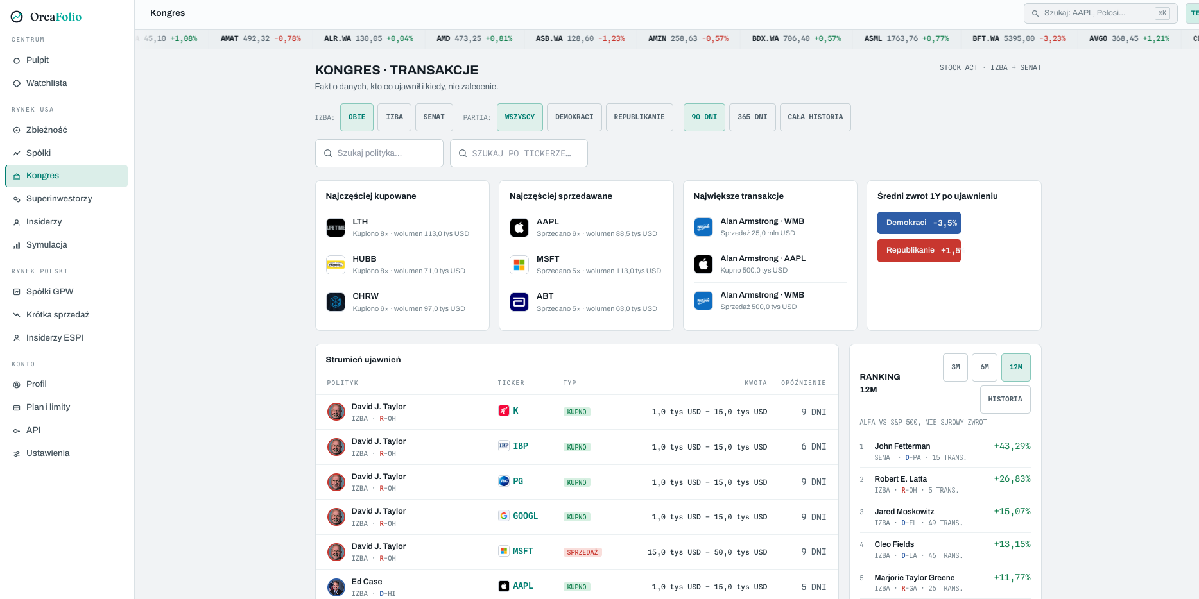Go to Zbieżność section
1199x599 pixels.
(x=67, y=130)
